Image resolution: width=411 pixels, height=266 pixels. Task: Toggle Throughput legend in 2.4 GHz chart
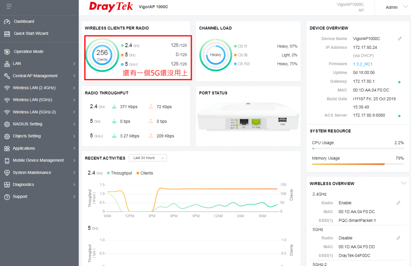point(120,173)
